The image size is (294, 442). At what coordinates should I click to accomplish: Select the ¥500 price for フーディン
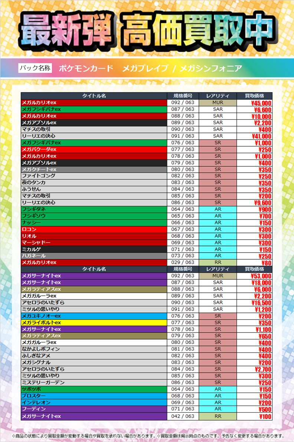point(254,409)
